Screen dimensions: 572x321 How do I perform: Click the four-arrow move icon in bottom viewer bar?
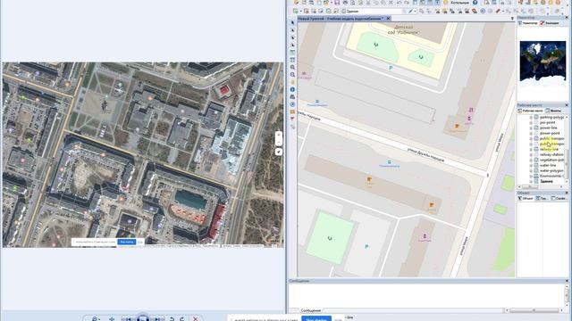click(112, 319)
